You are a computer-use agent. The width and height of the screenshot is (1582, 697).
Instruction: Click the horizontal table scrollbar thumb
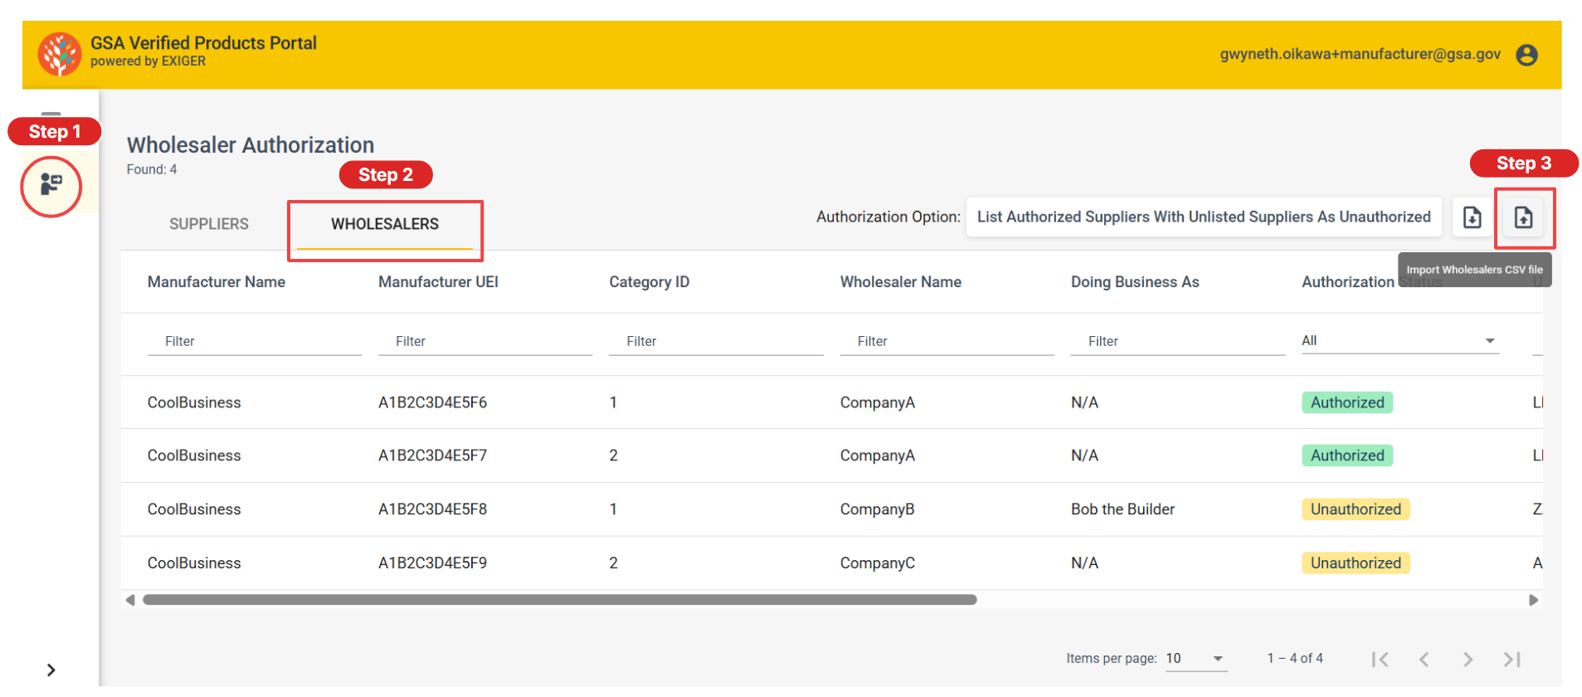[x=560, y=600]
